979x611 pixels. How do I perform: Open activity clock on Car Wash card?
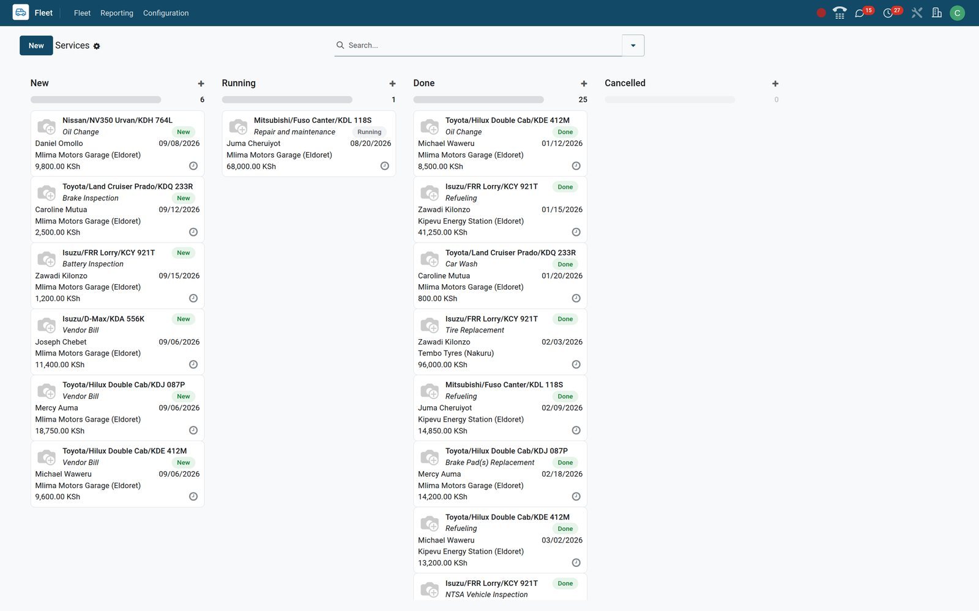(x=576, y=299)
